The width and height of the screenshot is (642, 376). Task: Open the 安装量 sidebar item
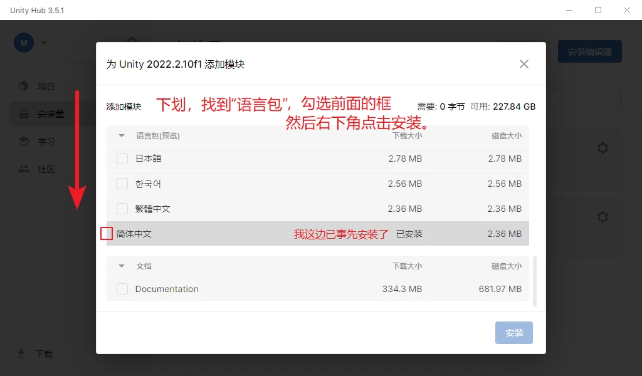click(x=51, y=114)
